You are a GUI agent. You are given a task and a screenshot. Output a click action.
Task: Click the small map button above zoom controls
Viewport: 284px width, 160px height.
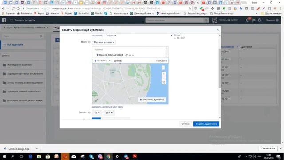click(x=163, y=68)
